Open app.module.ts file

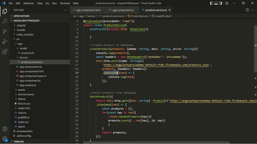coord(40,85)
